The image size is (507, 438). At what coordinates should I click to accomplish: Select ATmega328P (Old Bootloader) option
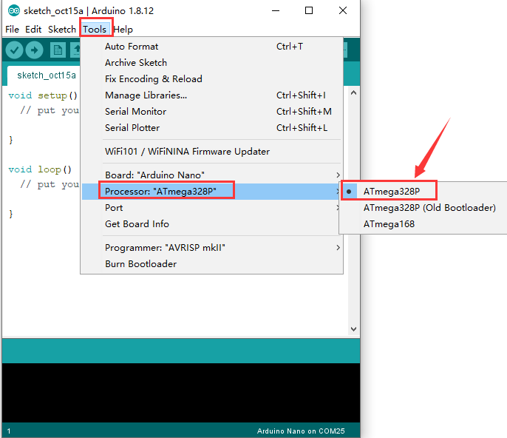click(x=423, y=208)
